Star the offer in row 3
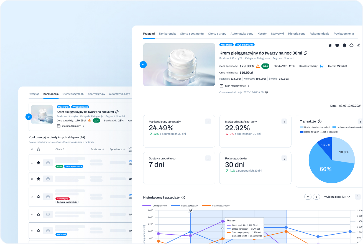This screenshot has width=363, height=244. pos(39,197)
